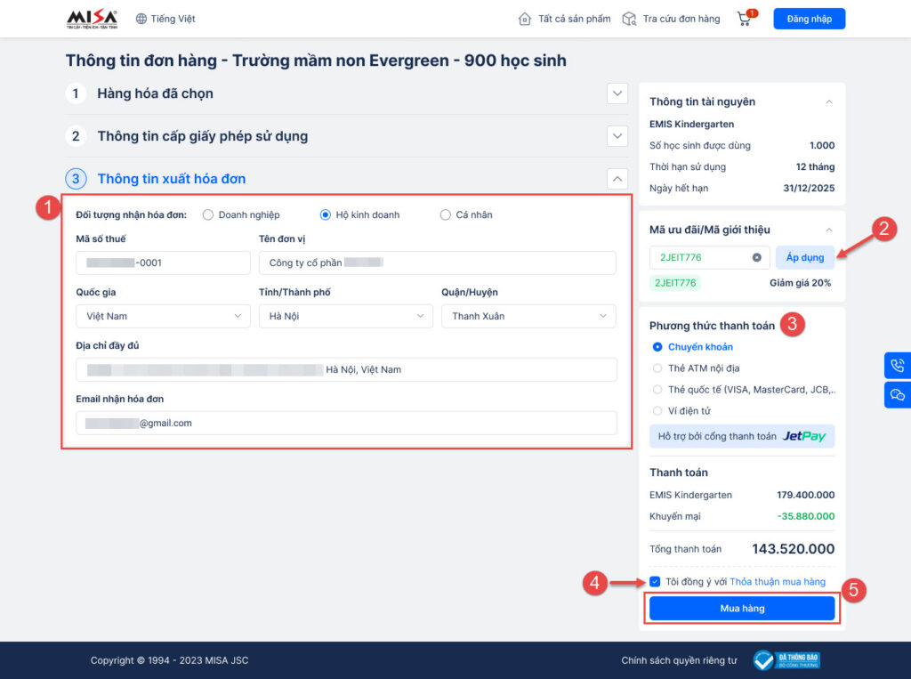Image resolution: width=911 pixels, height=679 pixels.
Task: Select the Hộ kinh doanh radio option
Action: [x=326, y=214]
